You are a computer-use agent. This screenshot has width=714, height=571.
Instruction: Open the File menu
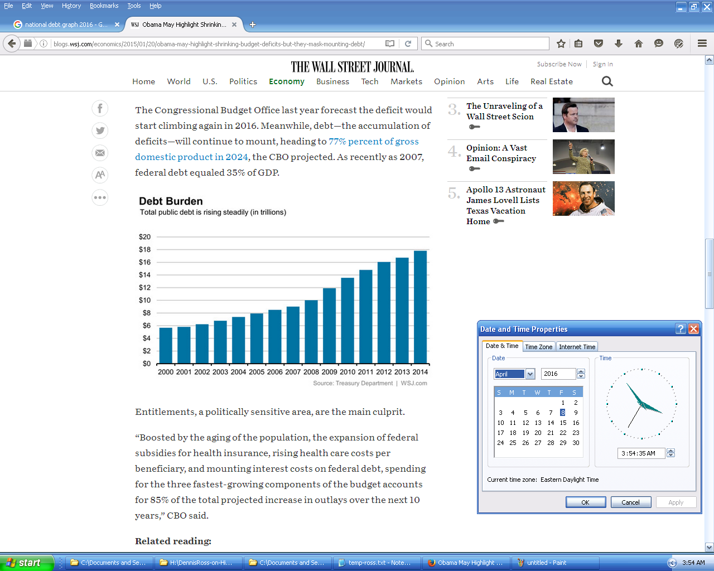click(8, 6)
